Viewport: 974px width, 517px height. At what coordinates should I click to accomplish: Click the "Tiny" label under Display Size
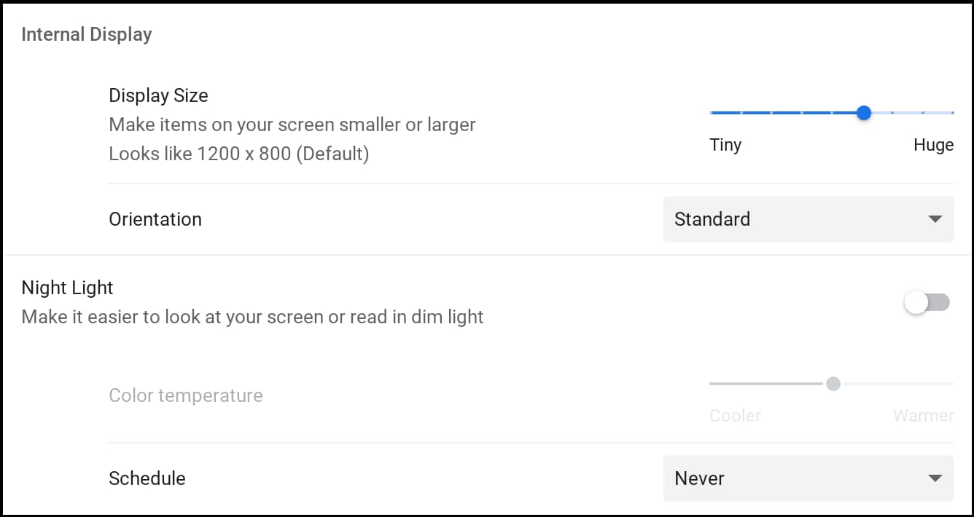pos(725,145)
